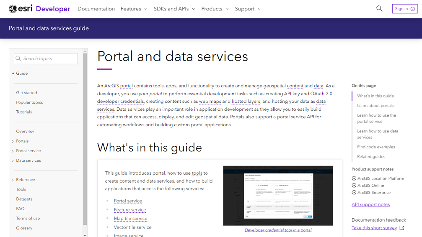Click the sidebar scrollbar thumb
The image size is (422, 237).
point(85,139)
